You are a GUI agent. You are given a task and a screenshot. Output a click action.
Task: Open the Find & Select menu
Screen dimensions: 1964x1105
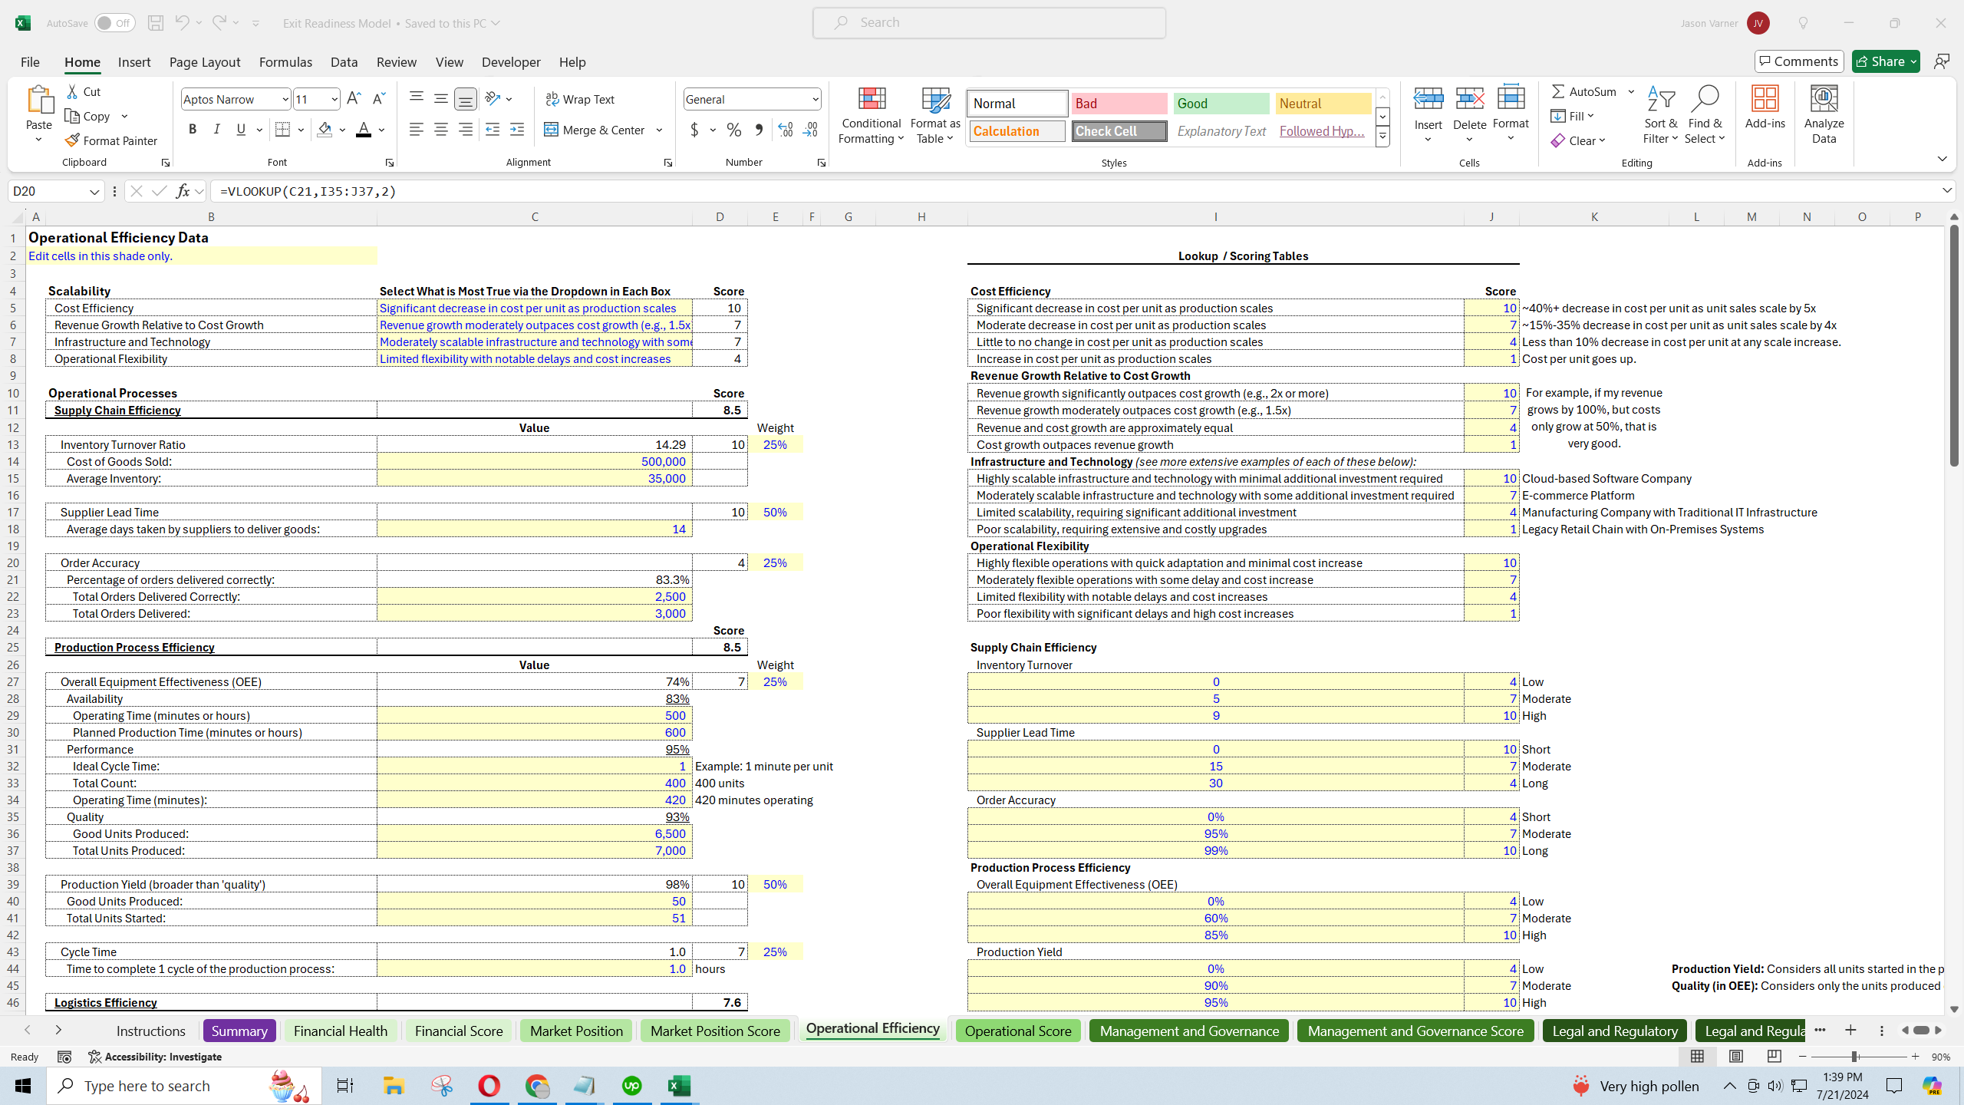click(1705, 115)
